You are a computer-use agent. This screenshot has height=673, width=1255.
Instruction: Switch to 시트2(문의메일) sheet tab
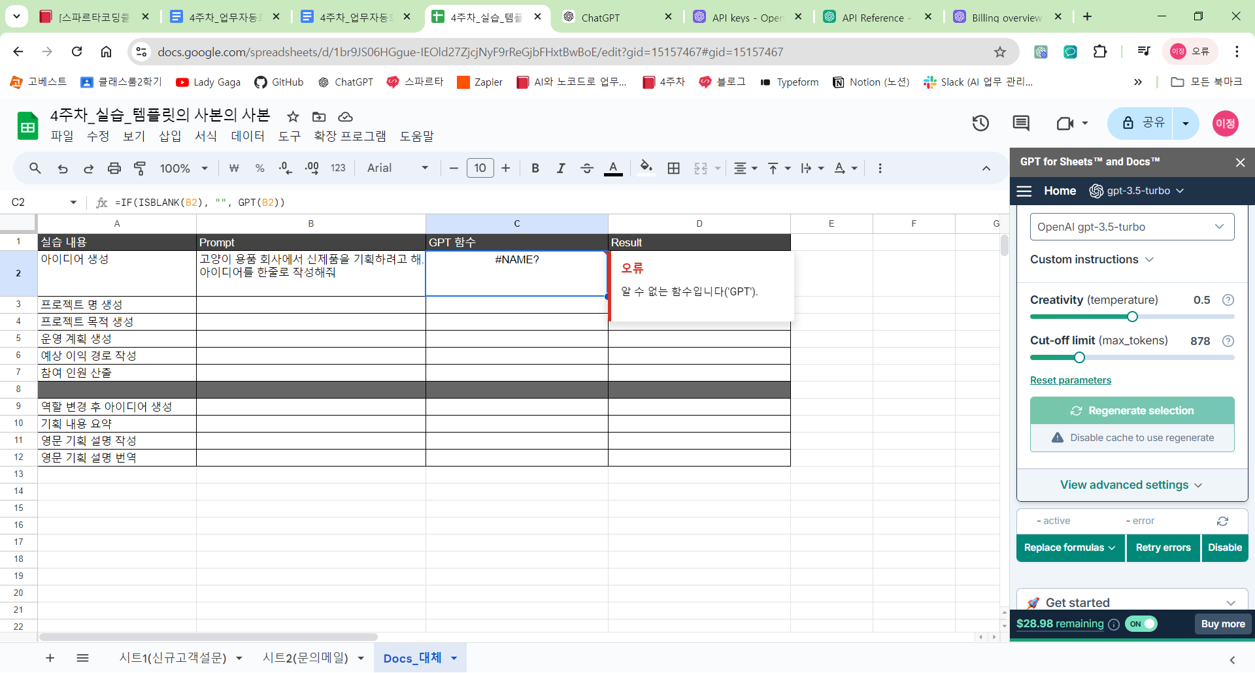click(x=305, y=658)
